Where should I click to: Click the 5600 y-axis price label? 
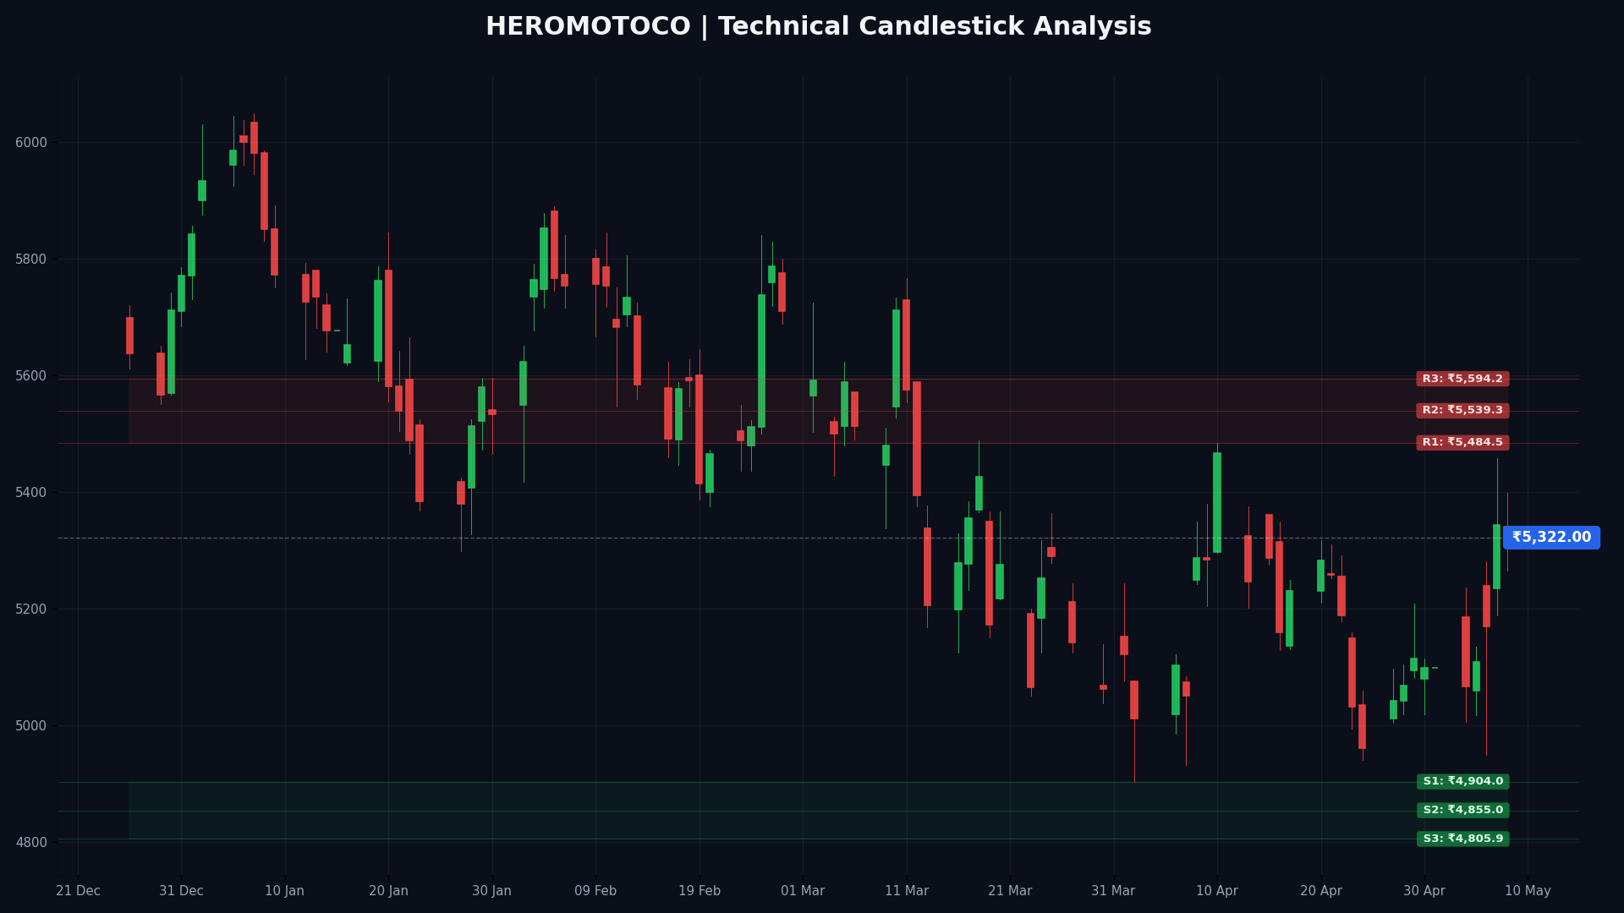pyautogui.click(x=31, y=376)
